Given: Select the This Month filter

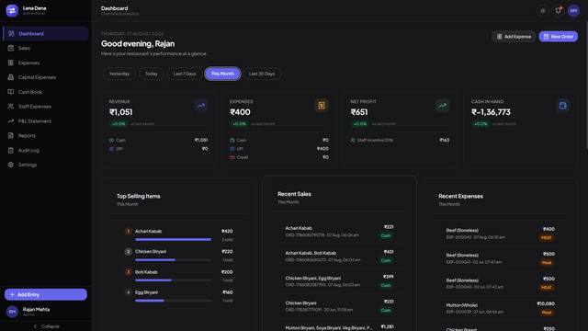Looking at the screenshot, I should 222,74.
